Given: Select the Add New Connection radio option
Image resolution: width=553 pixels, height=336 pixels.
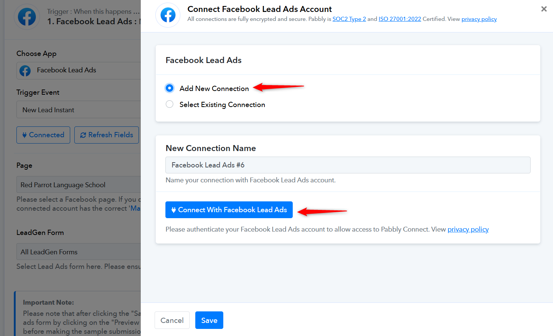Looking at the screenshot, I should pos(170,88).
